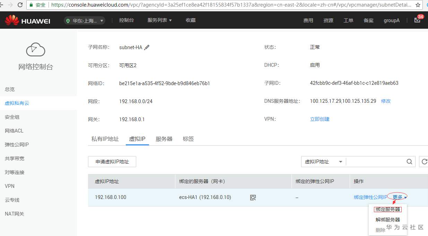The width and height of the screenshot is (428, 236).
Task: Click the Huawei logo
Action: click(x=27, y=20)
